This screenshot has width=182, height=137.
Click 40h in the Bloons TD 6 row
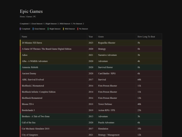click(x=139, y=104)
